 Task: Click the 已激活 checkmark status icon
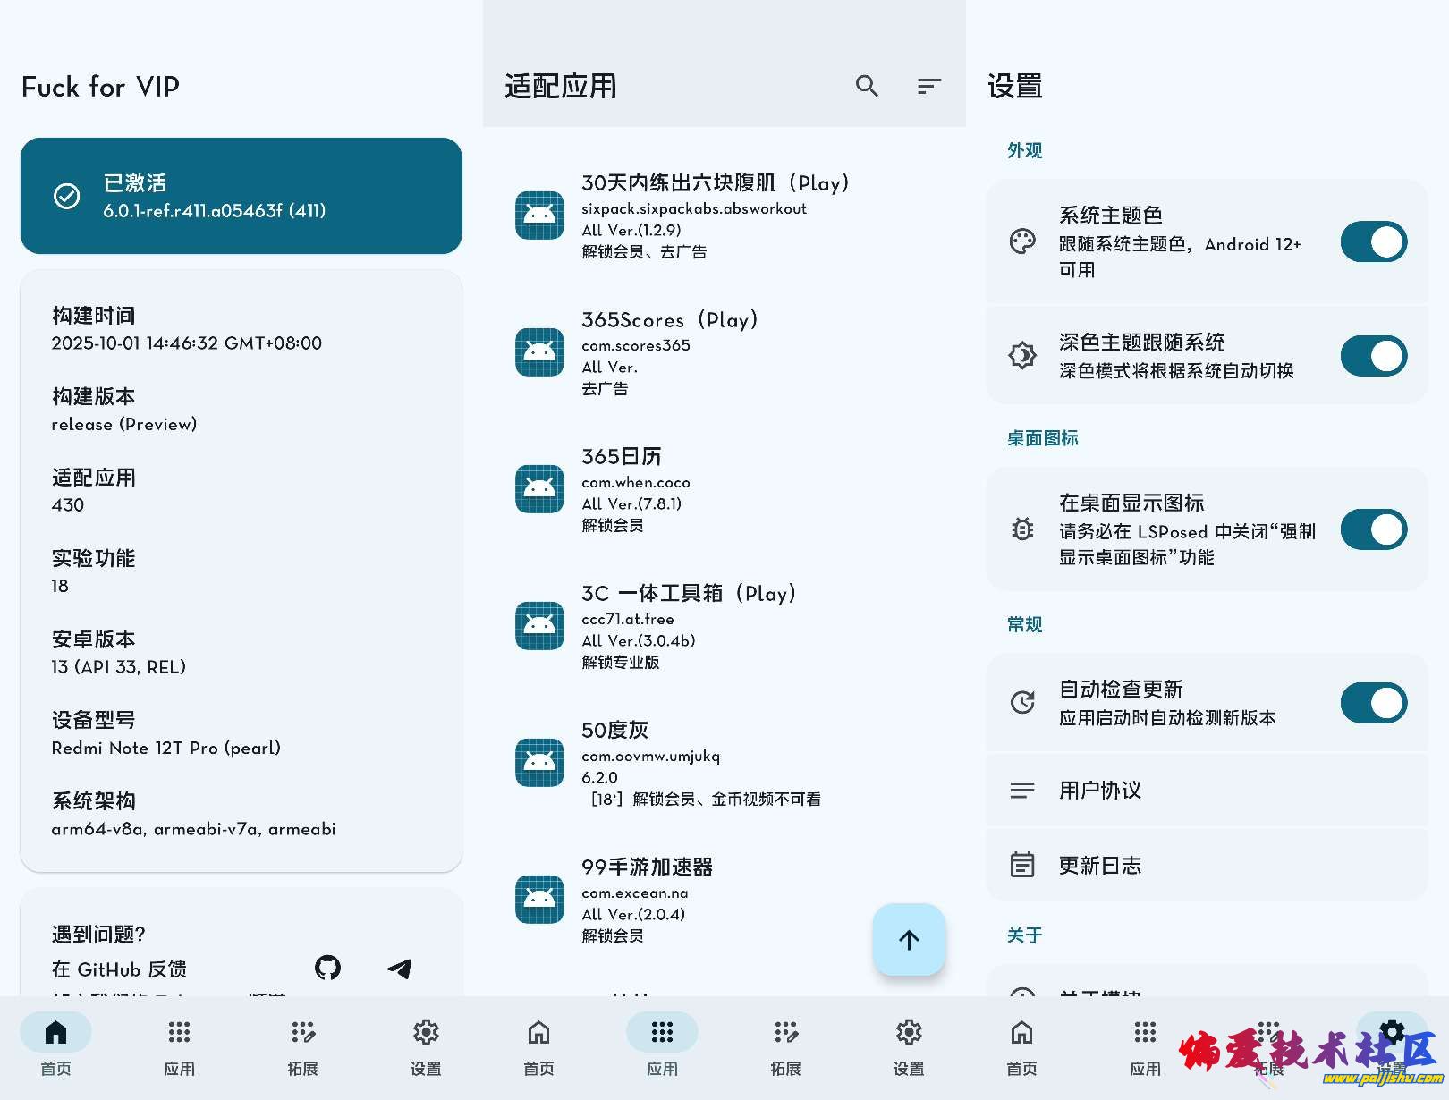click(x=67, y=196)
